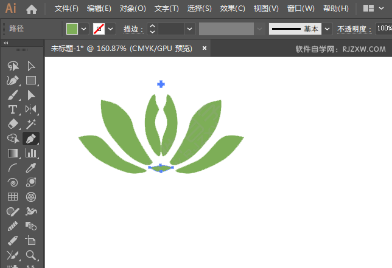Viewport: 392px width, 268px height.
Task: Select the Magic Wand tool
Action: [x=31, y=124]
